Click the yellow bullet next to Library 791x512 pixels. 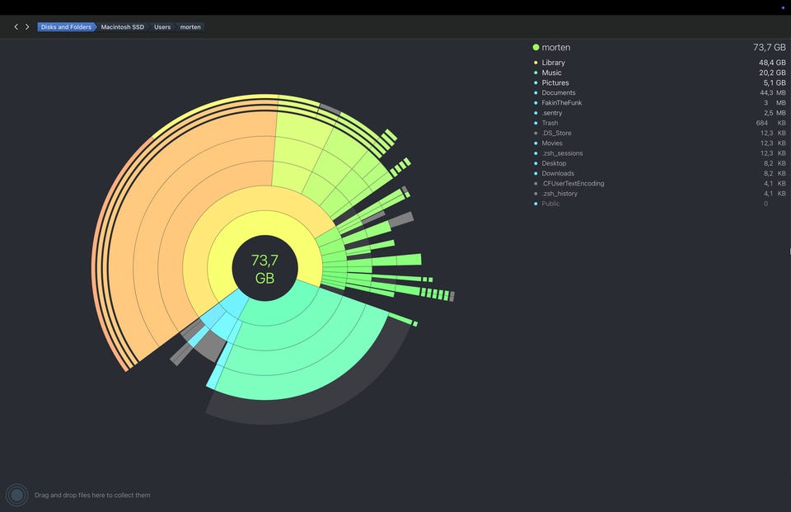[x=536, y=63]
